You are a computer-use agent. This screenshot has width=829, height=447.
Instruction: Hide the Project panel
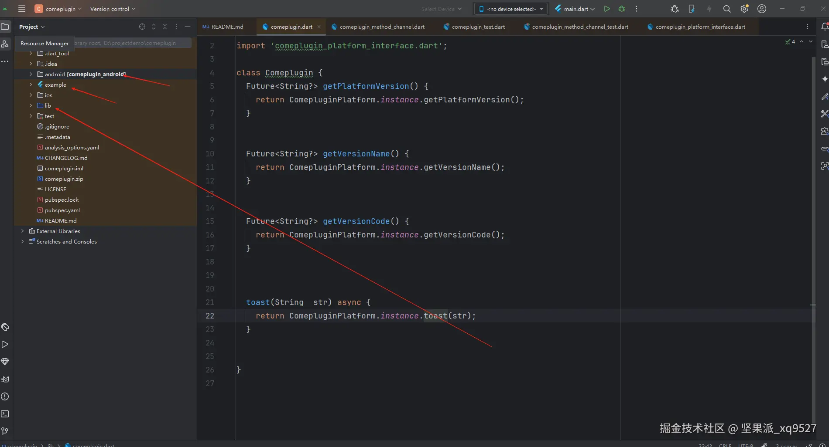188,27
